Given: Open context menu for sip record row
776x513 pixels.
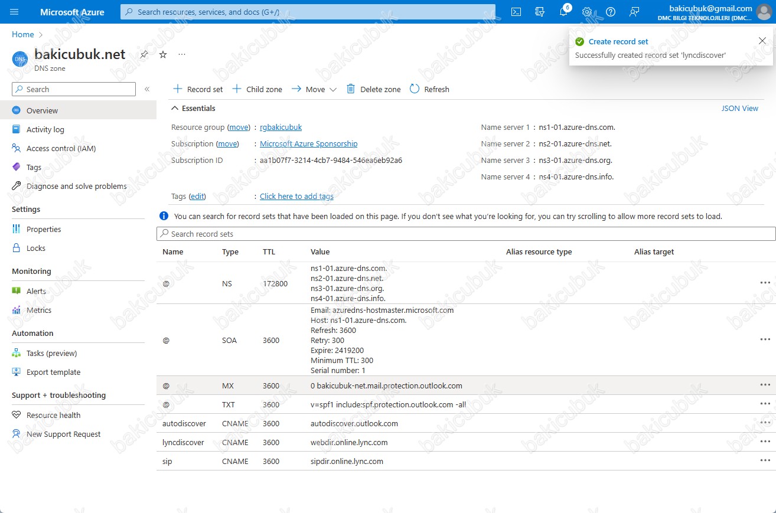Looking at the screenshot, I should (x=765, y=460).
